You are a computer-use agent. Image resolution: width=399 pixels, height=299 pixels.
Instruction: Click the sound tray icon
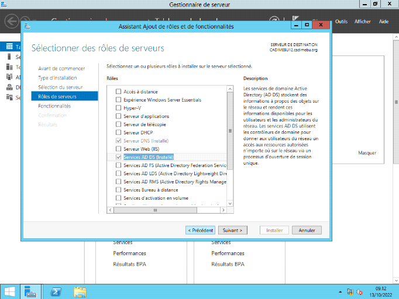coord(360,292)
